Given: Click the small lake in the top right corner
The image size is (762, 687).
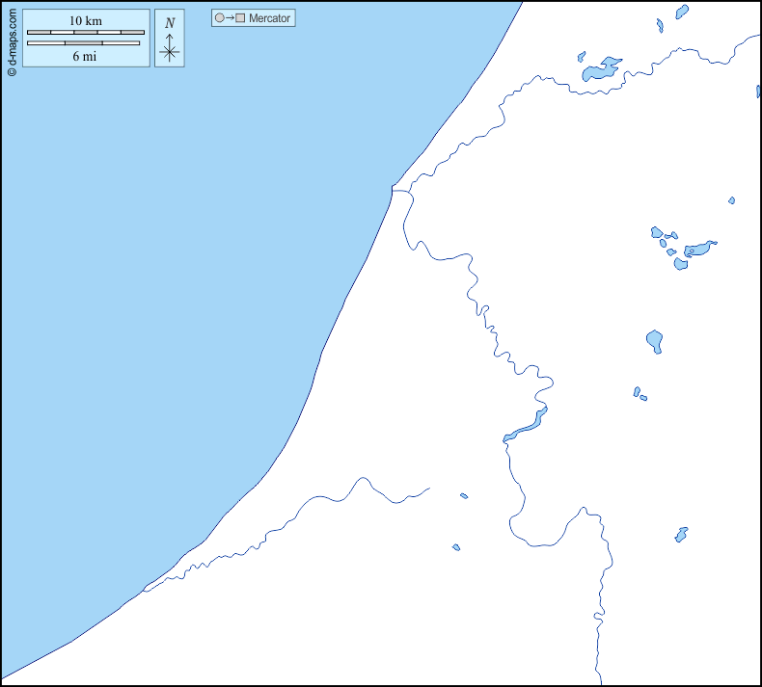Looking at the screenshot, I should coord(682,11).
